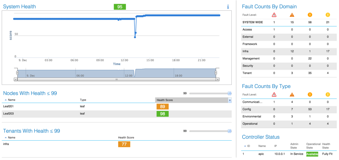Select the External domain row

pyautogui.click(x=289, y=37)
